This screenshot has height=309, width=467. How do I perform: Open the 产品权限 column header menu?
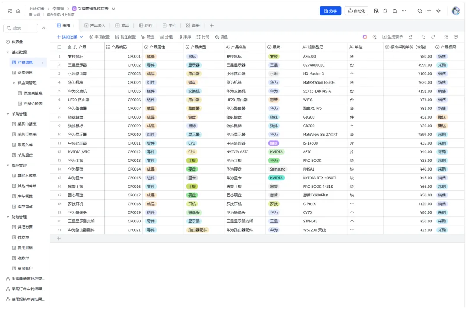click(x=449, y=47)
